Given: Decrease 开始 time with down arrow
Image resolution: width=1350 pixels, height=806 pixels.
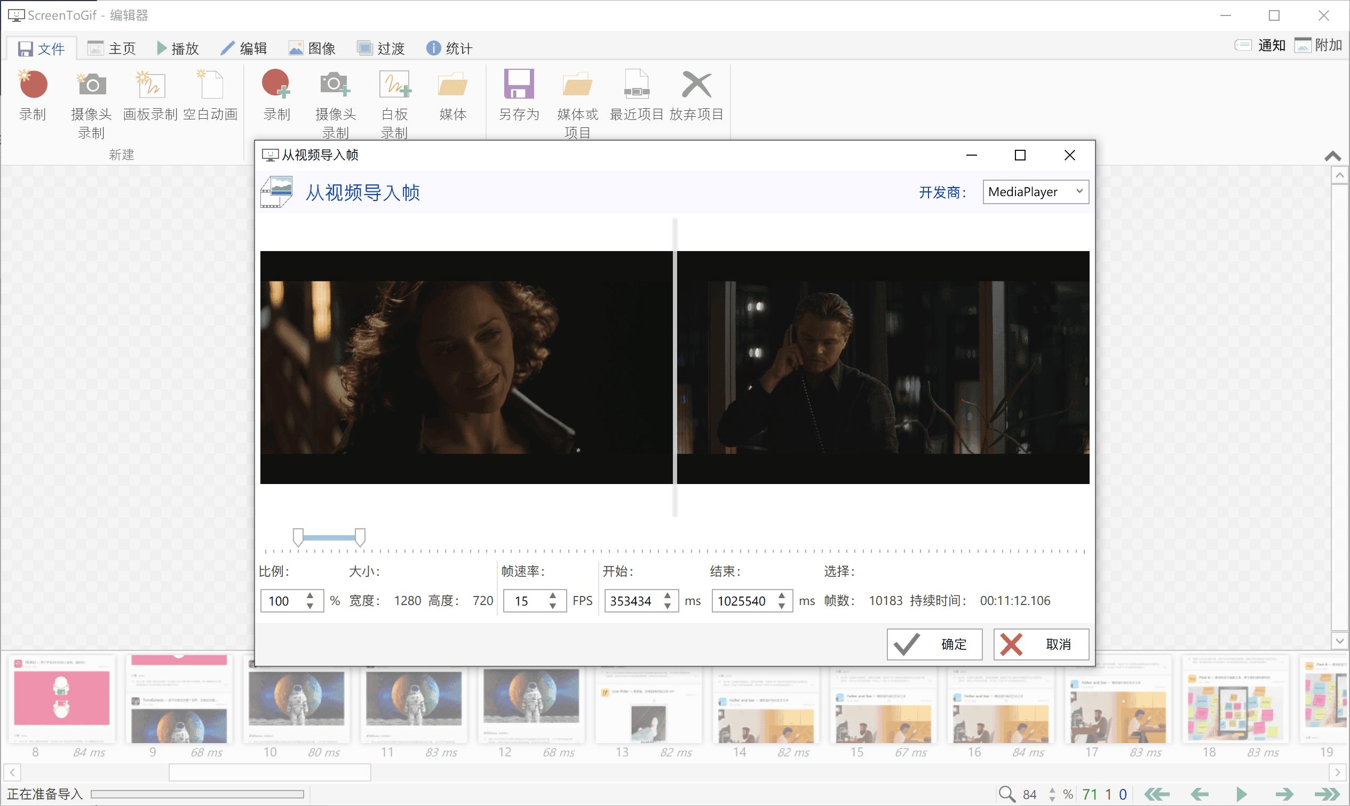Looking at the screenshot, I should tap(668, 606).
